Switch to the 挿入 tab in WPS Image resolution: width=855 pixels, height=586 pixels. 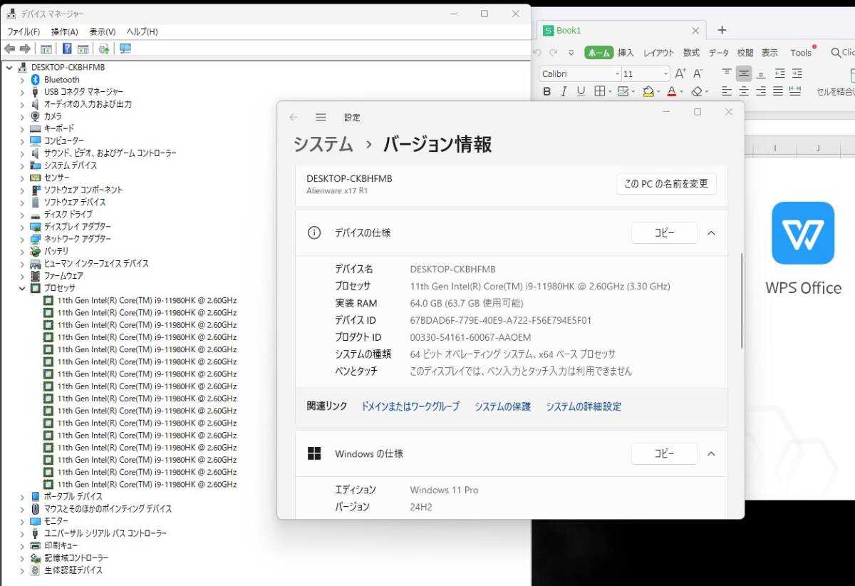[626, 53]
